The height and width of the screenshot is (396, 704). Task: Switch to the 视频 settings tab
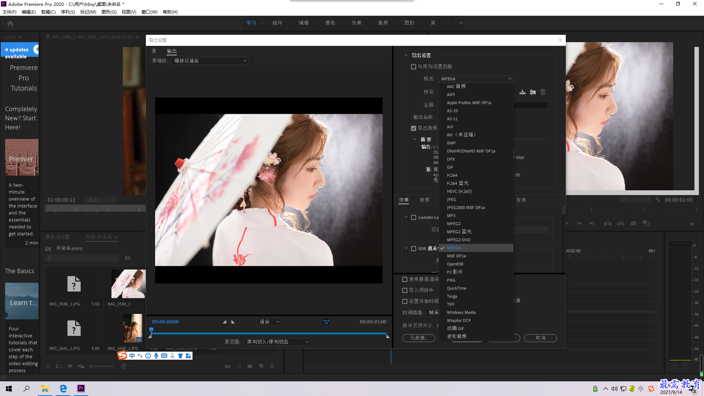click(425, 200)
